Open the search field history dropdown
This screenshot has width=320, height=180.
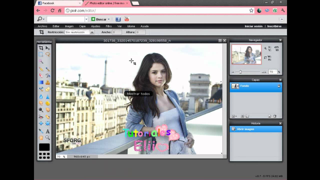[x=86, y=19]
